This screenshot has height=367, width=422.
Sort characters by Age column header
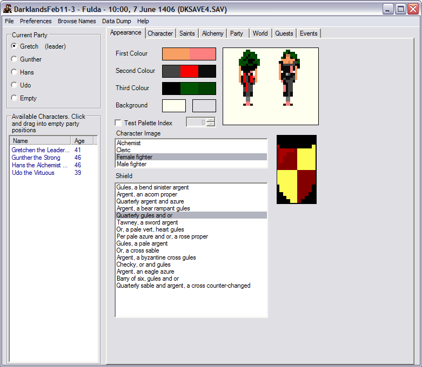pyautogui.click(x=82, y=141)
